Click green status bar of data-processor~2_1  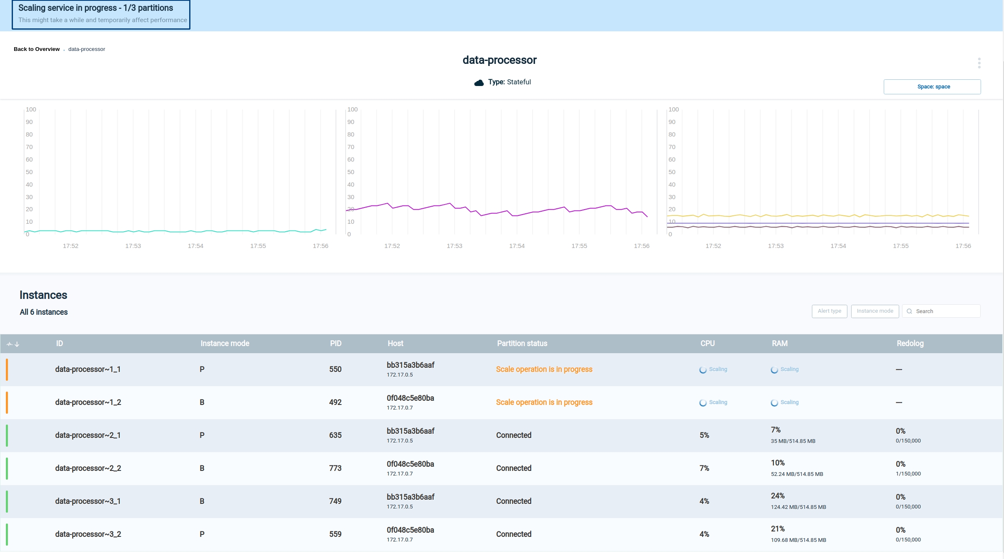point(7,435)
